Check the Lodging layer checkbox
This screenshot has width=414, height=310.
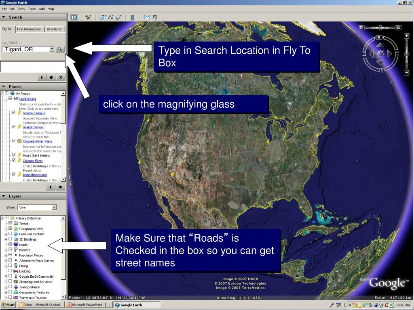10,270
